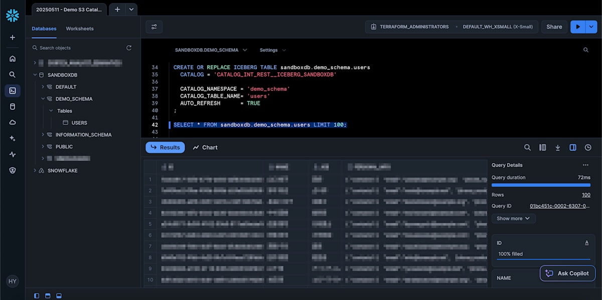Viewport: 602px width, 300px height.
Task: Open Data databases icon in sidebar
Action: 13,106
